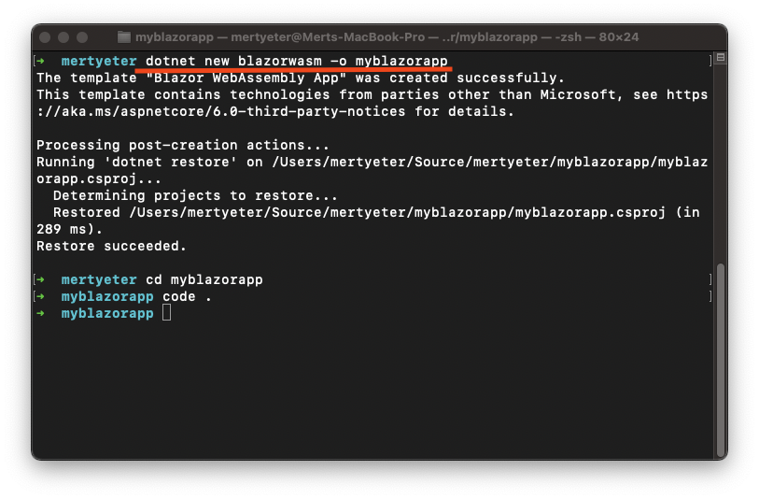Click the green arrow on the last prompt line
The height and width of the screenshot is (499, 759).
pyautogui.click(x=41, y=313)
